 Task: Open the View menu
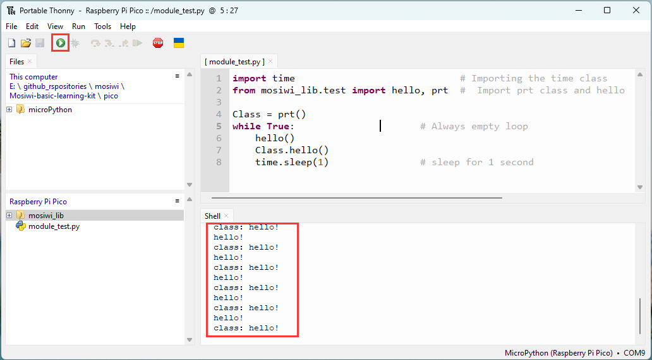point(56,26)
